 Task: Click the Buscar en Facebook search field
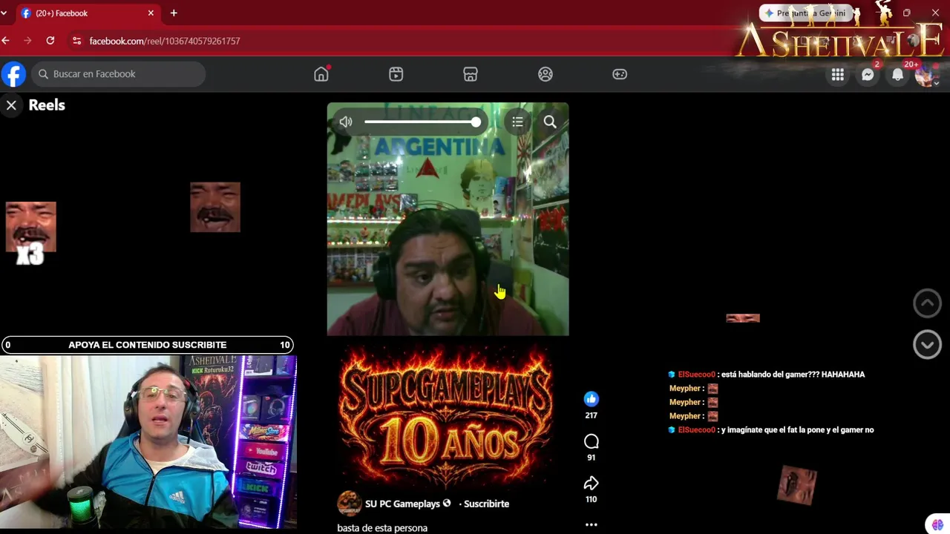point(118,74)
